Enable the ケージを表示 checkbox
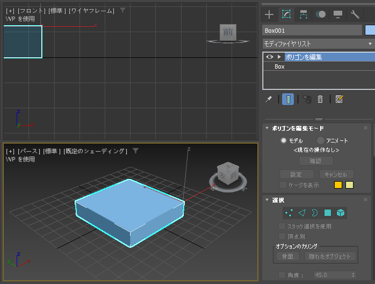 283,185
